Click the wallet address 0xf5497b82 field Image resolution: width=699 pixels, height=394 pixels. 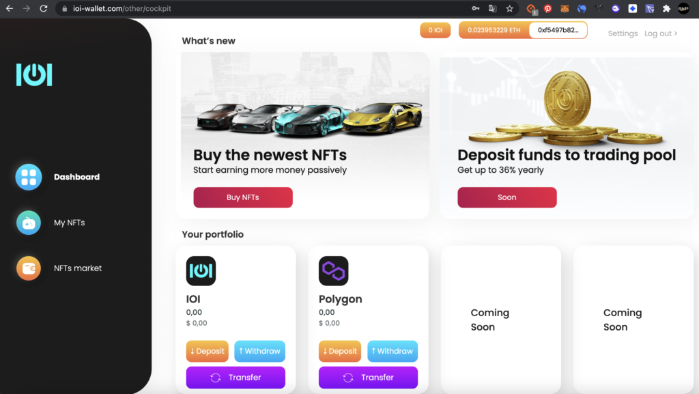[558, 30]
